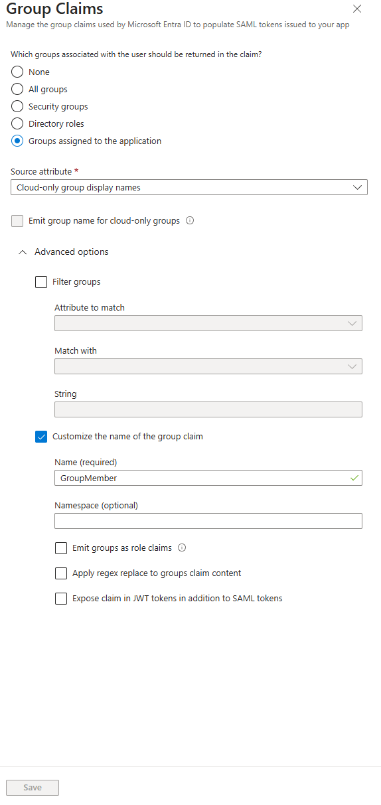This screenshot has height=805, width=381.
Task: Click the Namespace (optional) text field
Action: (208, 521)
